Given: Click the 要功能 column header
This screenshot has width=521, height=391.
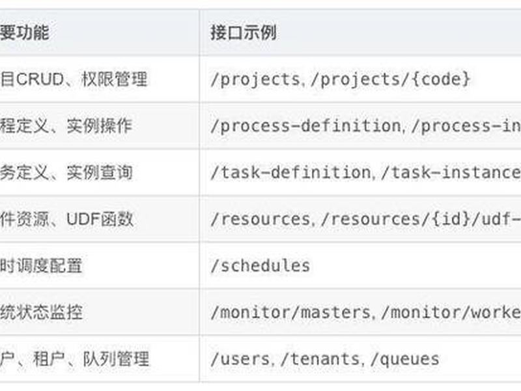Looking at the screenshot, I should click(x=25, y=33).
